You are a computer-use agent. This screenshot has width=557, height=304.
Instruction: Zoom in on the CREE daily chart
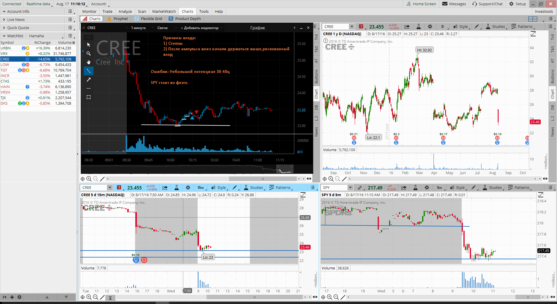click(x=331, y=179)
